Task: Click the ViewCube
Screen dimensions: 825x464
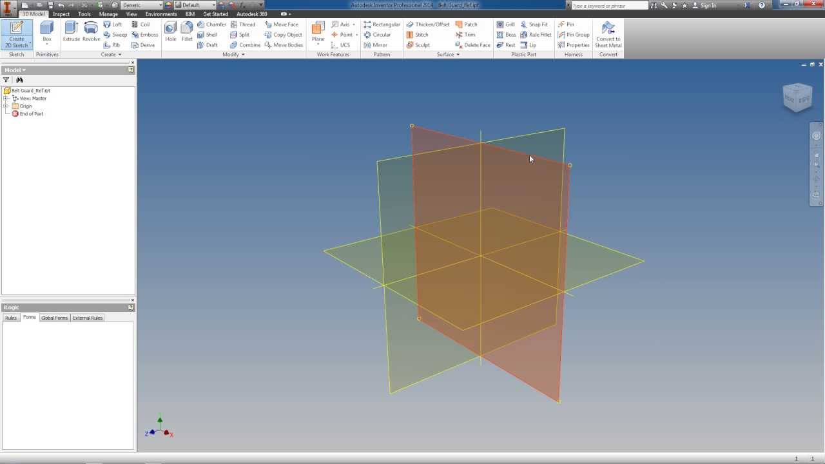Action: tap(797, 98)
